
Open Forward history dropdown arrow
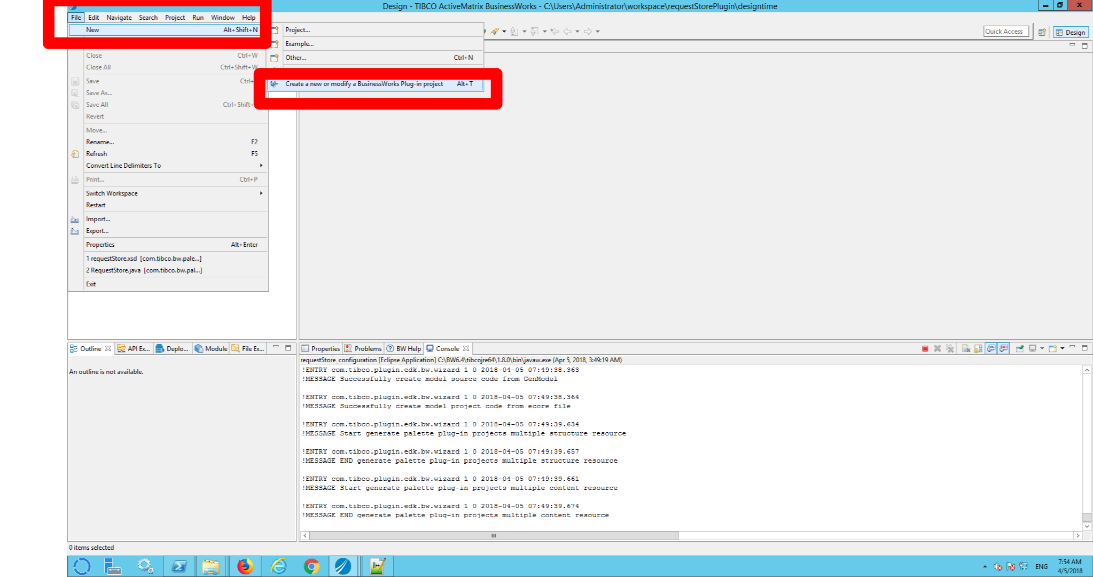(x=598, y=32)
